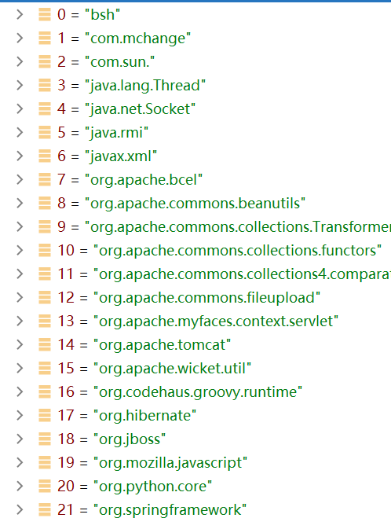
Task: Click the element icon beside "java.rmi"
Action: (x=45, y=133)
